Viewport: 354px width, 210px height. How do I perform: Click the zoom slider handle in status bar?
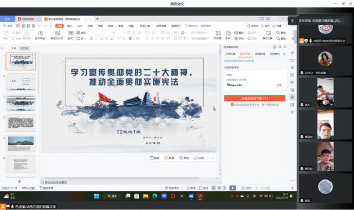click(269, 188)
